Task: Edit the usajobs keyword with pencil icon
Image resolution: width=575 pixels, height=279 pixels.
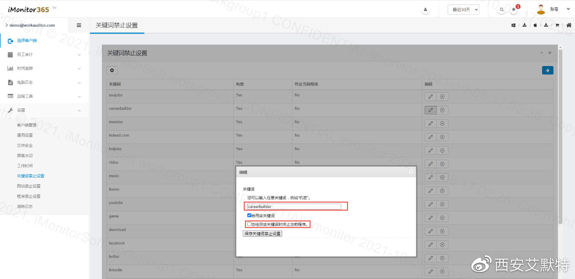Action: point(430,97)
